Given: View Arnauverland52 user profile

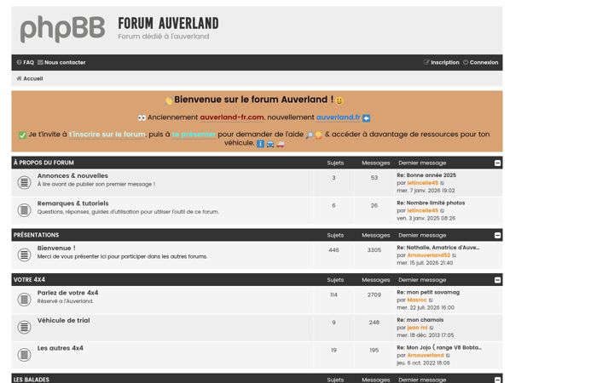Looking at the screenshot, I should click(428, 255).
